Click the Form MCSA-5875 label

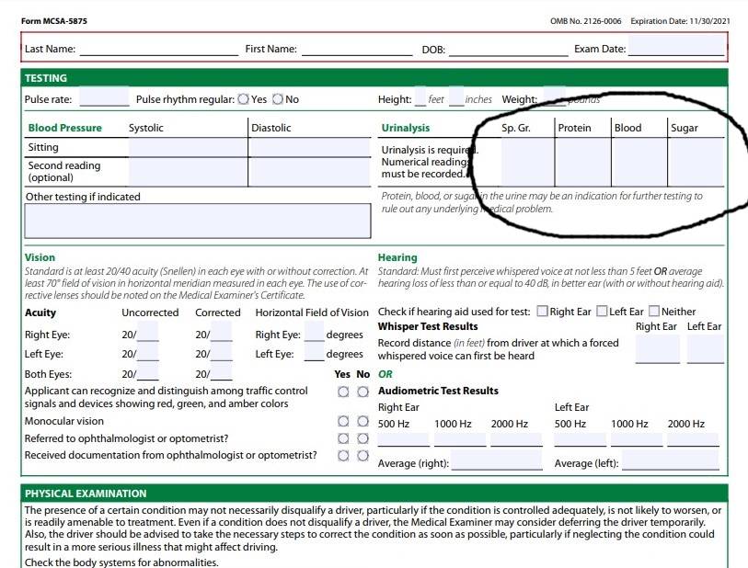coord(54,21)
